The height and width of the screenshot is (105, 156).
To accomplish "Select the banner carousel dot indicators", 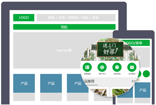I will (x=110, y=58).
